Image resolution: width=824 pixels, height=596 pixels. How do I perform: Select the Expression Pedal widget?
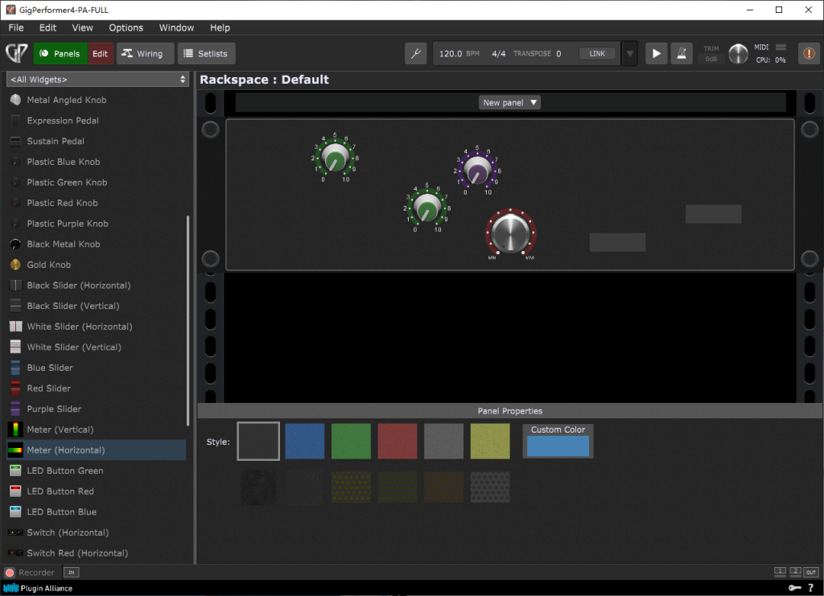(x=97, y=121)
